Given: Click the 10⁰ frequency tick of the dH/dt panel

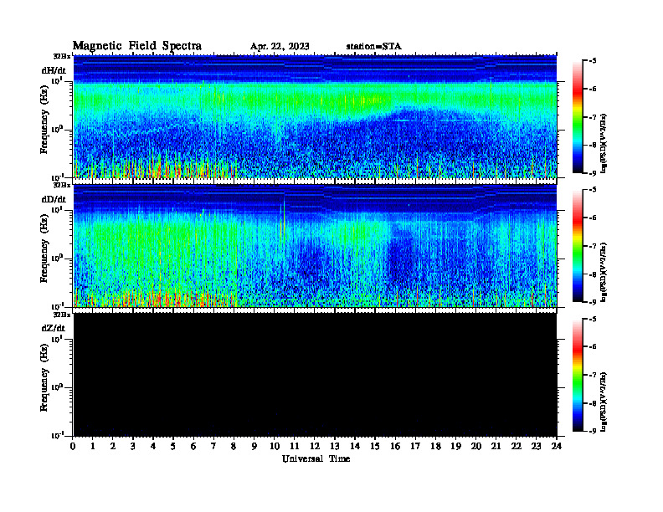Looking at the screenshot, I should coord(57,130).
